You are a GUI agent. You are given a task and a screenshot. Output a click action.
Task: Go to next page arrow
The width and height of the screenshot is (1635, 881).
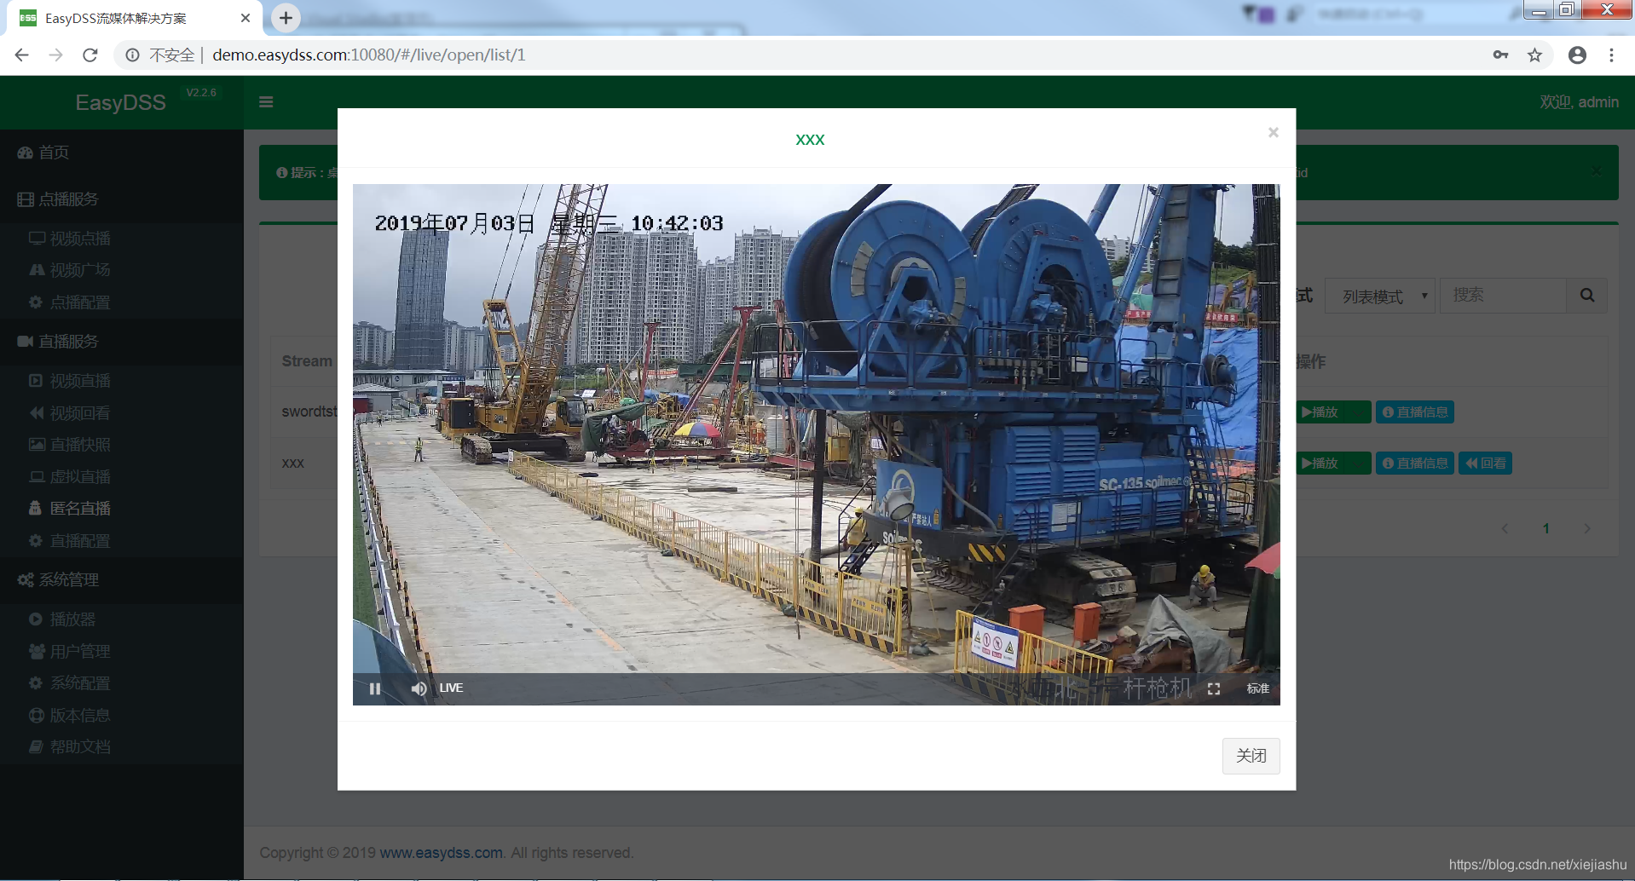[x=1586, y=529]
